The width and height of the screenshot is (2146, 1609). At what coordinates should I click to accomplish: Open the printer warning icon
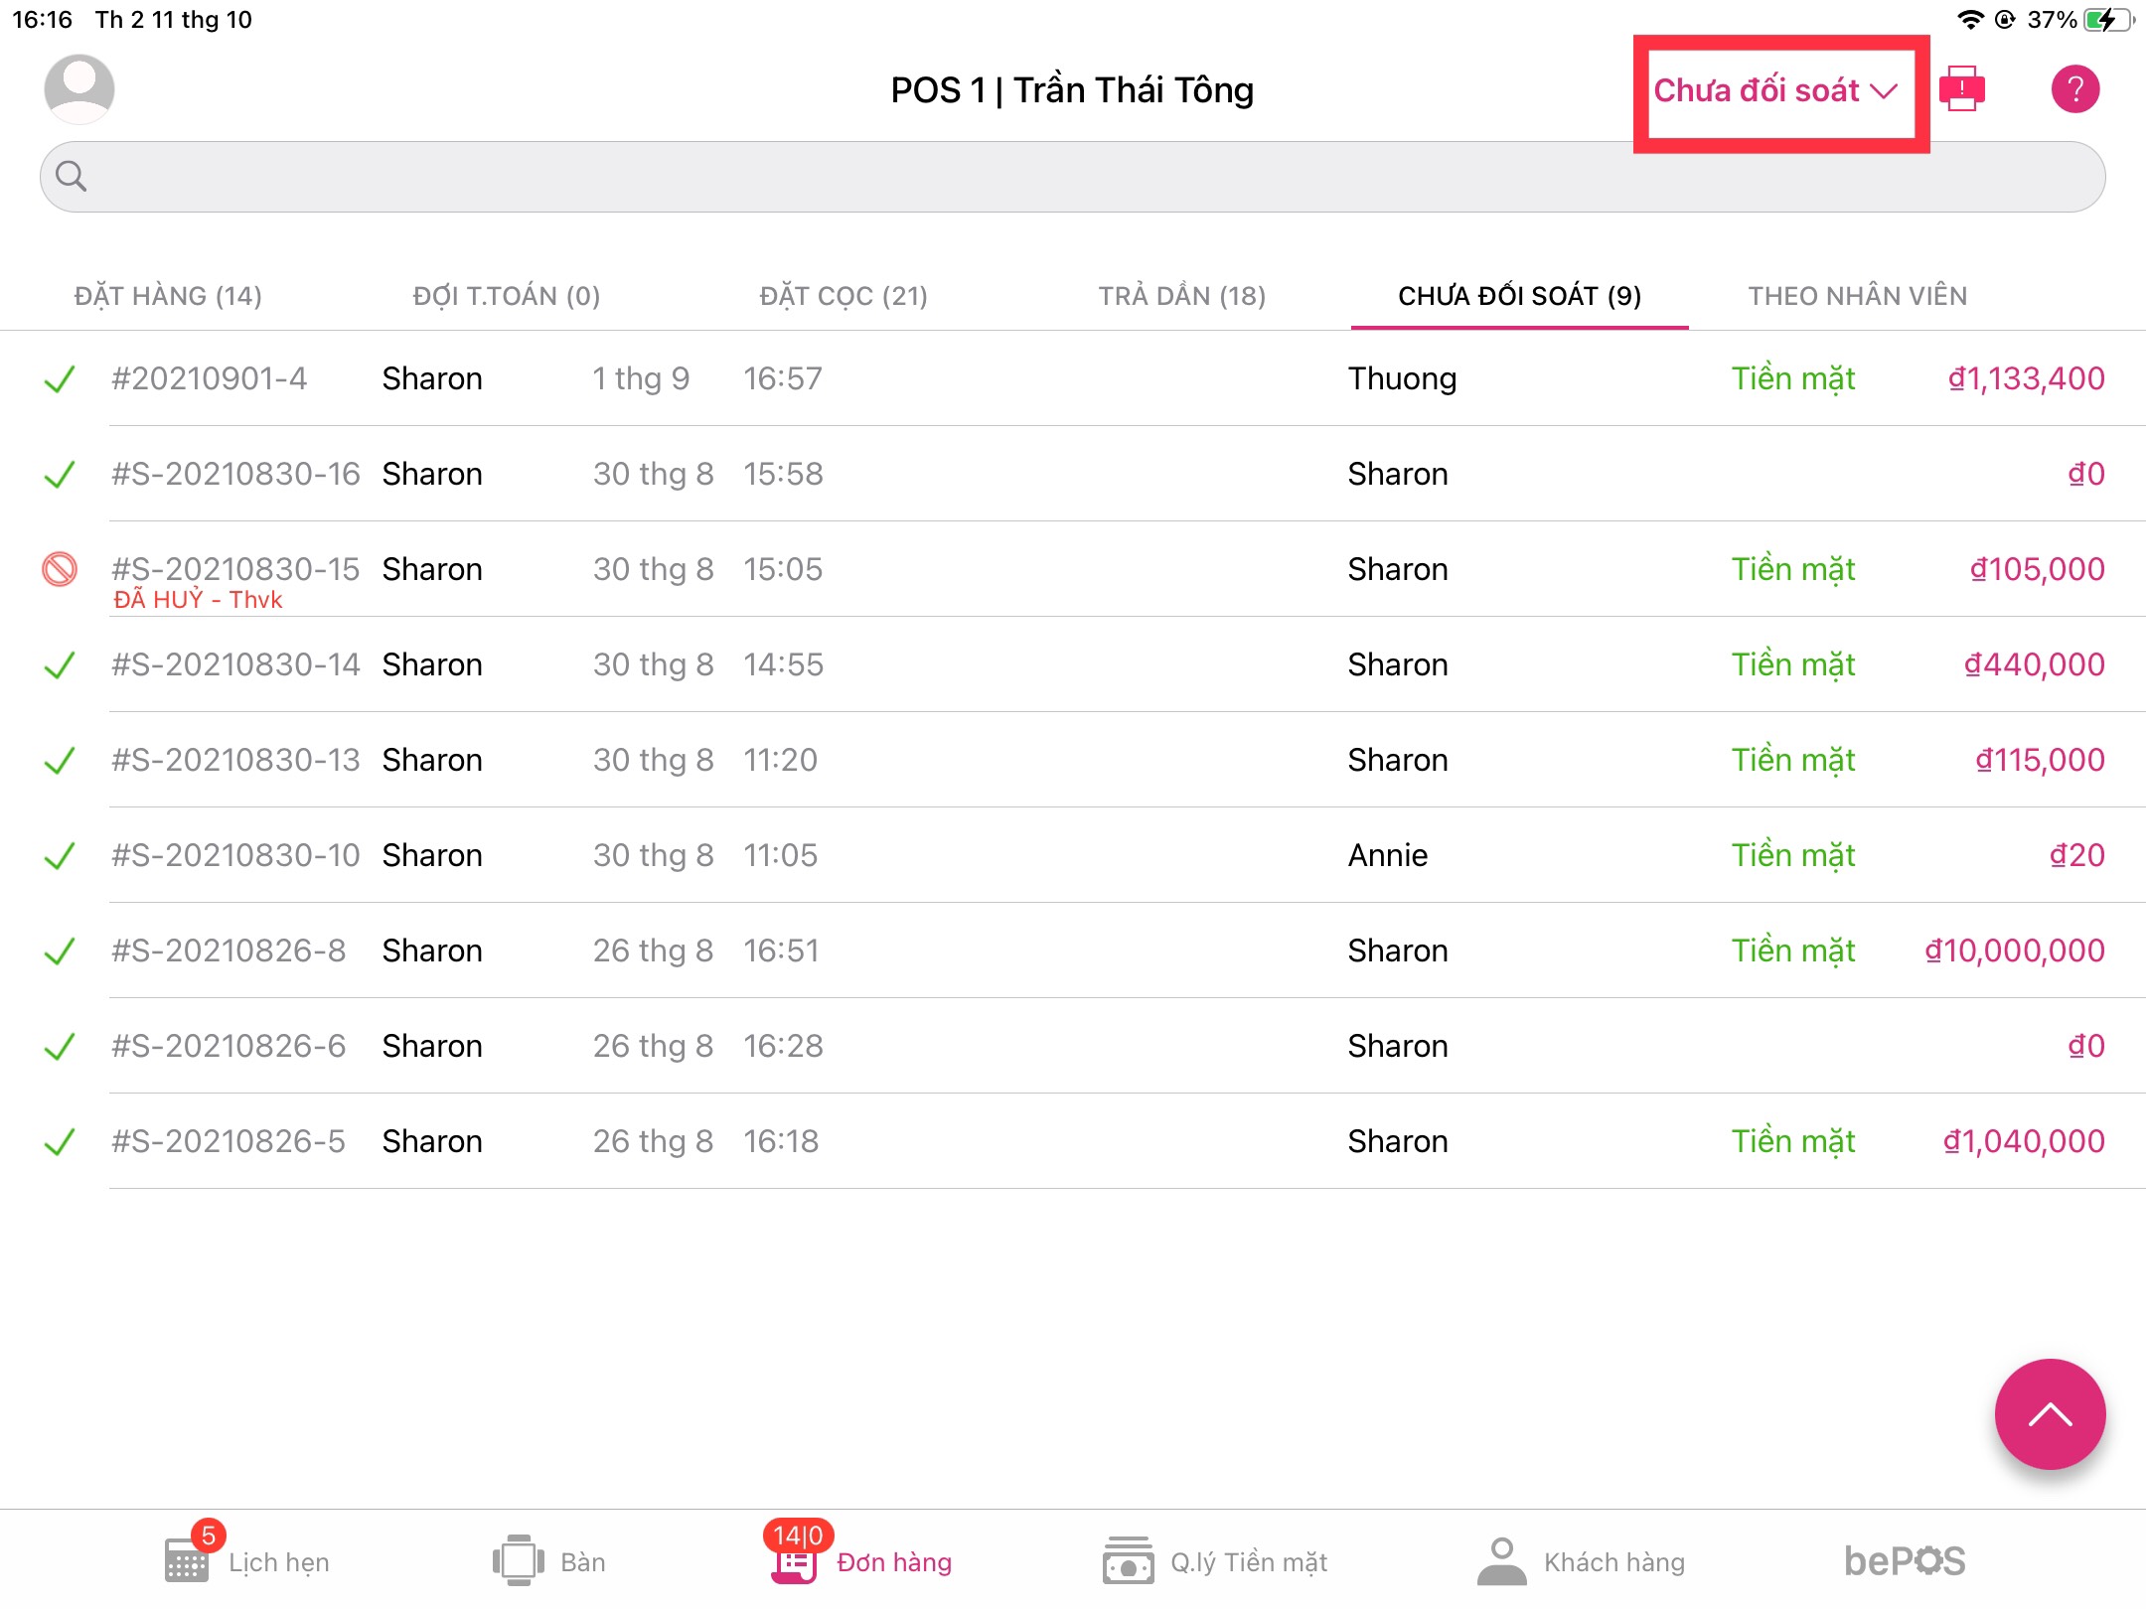coord(1962,89)
